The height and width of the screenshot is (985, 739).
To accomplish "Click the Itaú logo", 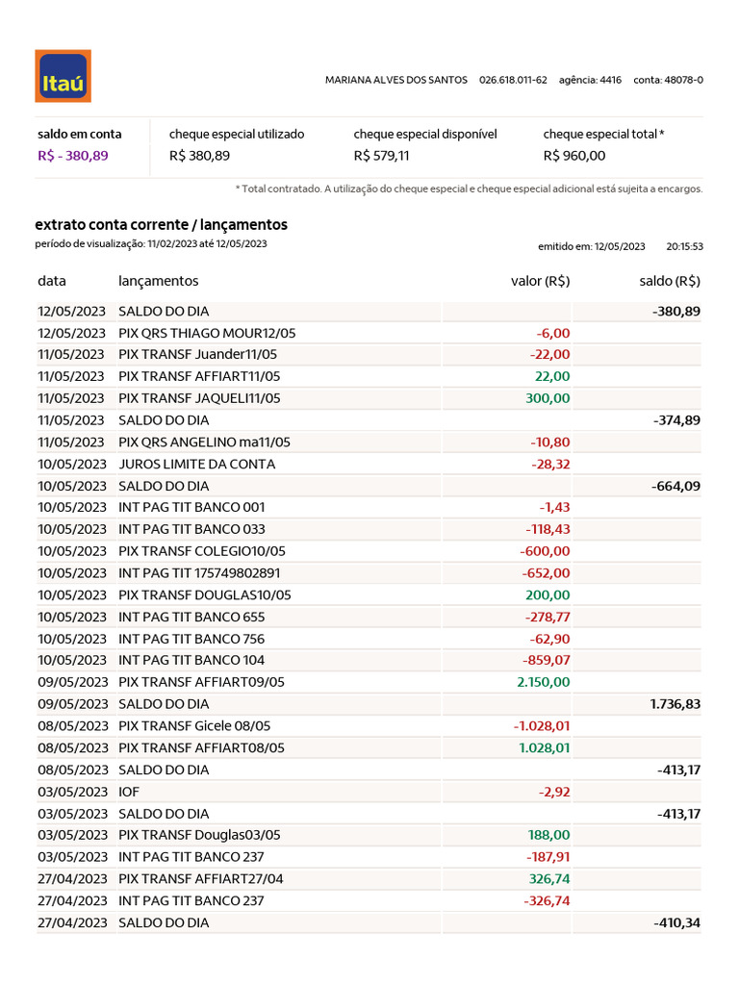I will tap(63, 76).
